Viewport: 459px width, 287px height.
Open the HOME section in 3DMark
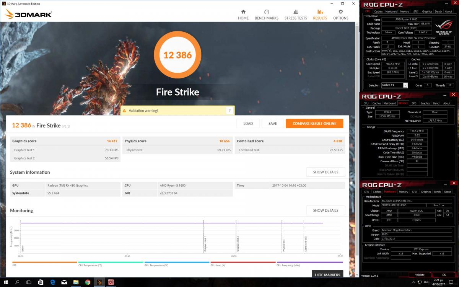tap(243, 15)
